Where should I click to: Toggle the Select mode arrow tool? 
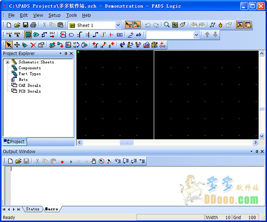(9, 45)
